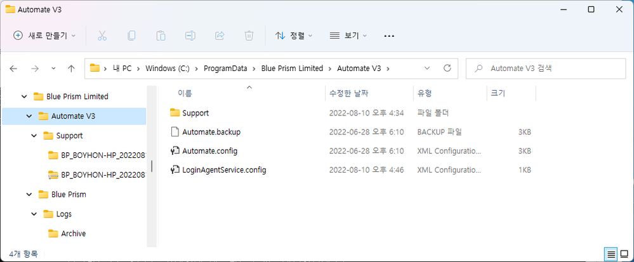This screenshot has height=262, width=634.
Task: Refresh the current folder view
Action: [x=447, y=68]
